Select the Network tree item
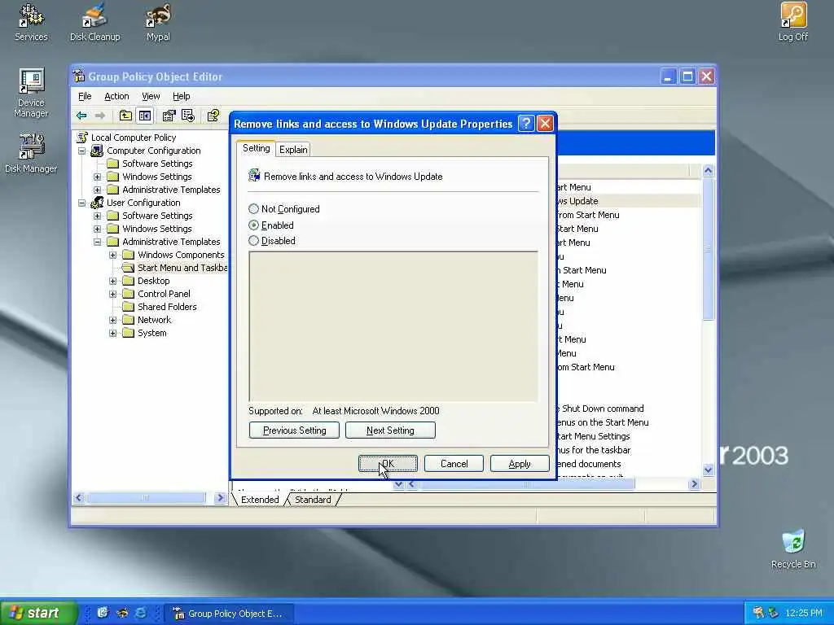The width and height of the screenshot is (834, 625). coord(154,319)
